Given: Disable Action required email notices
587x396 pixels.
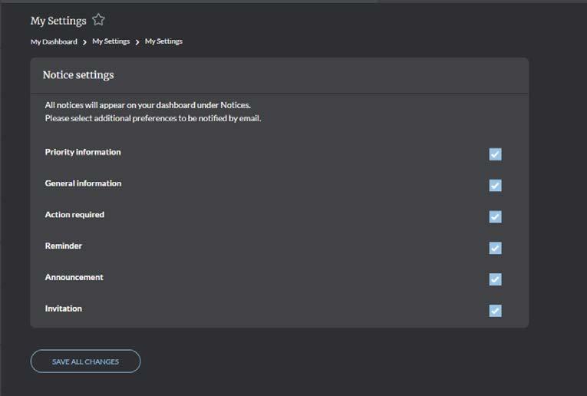Looking at the screenshot, I should pos(495,217).
